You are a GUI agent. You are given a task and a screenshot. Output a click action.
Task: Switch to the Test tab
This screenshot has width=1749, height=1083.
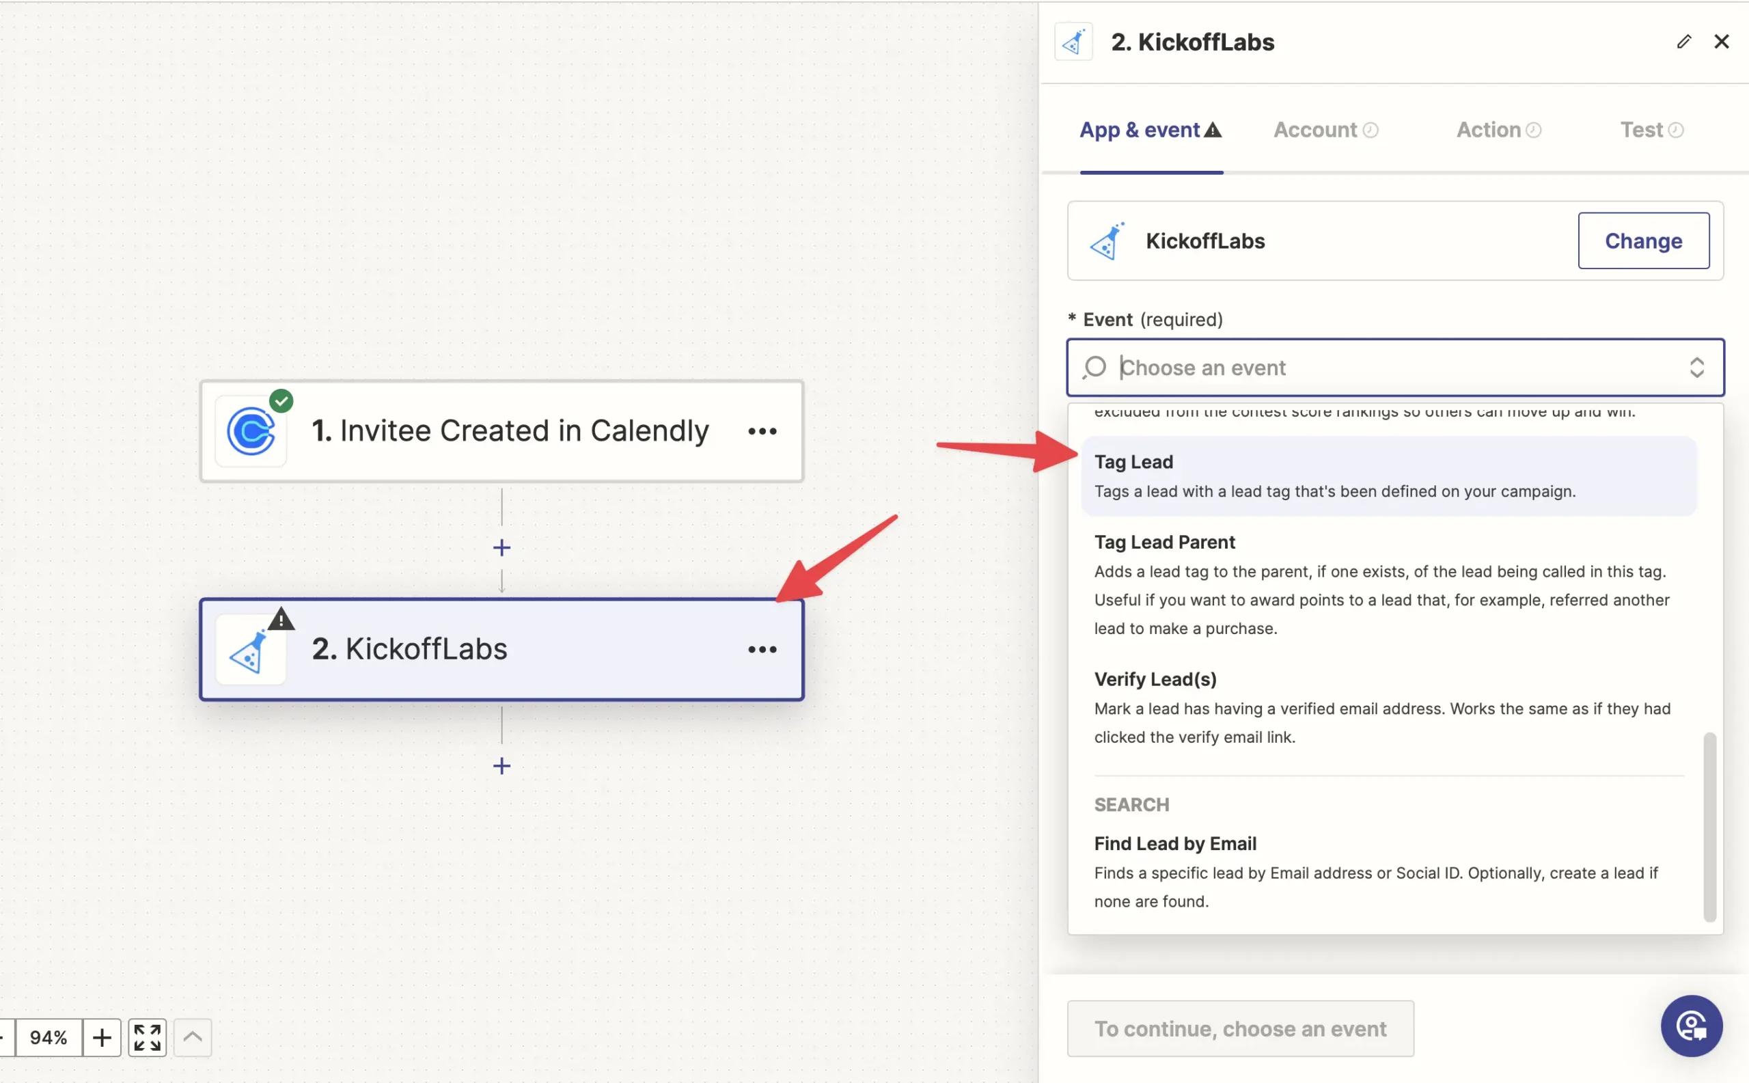click(x=1651, y=130)
